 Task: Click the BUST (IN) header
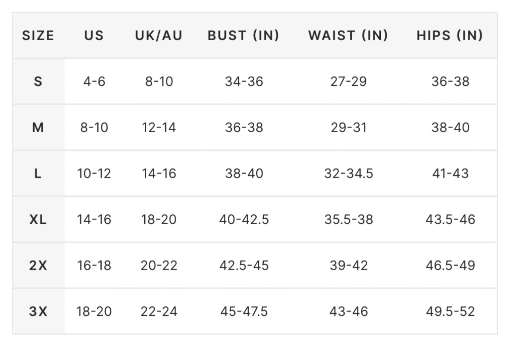(x=244, y=36)
